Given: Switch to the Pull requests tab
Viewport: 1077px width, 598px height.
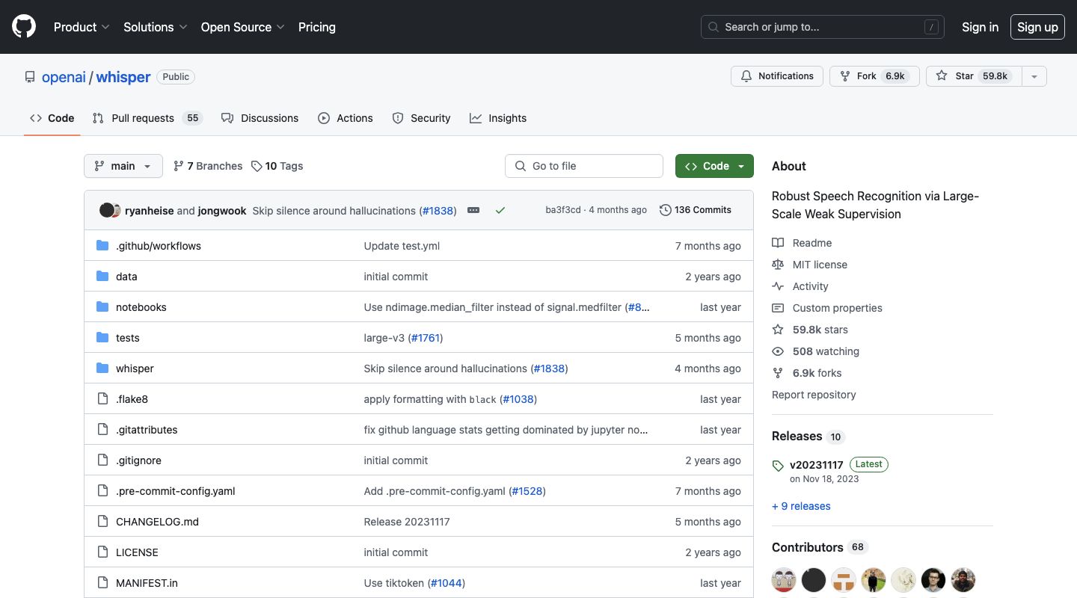Looking at the screenshot, I should point(147,118).
